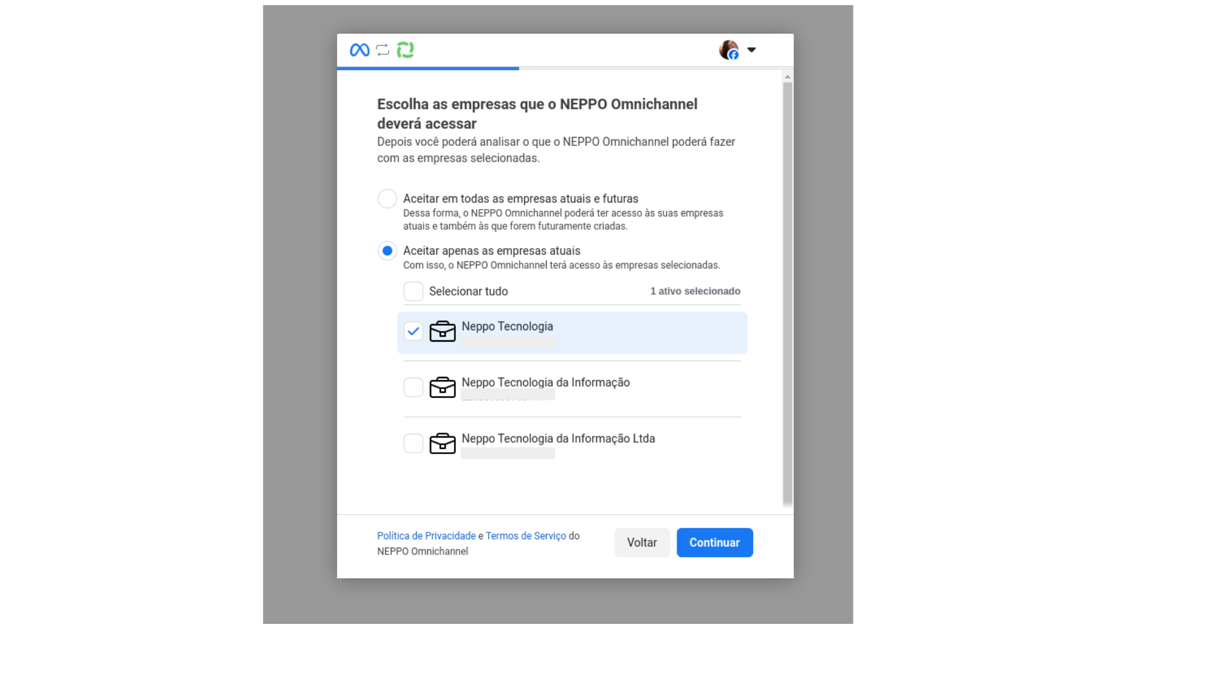Click the user profile avatar
This screenshot has height=682, width=1212.
point(729,50)
